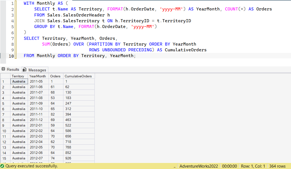Image resolution: width=291 pixels, height=169 pixels.
Task: Click the CumulativeOrders cell 183
Action: pos(79,98)
